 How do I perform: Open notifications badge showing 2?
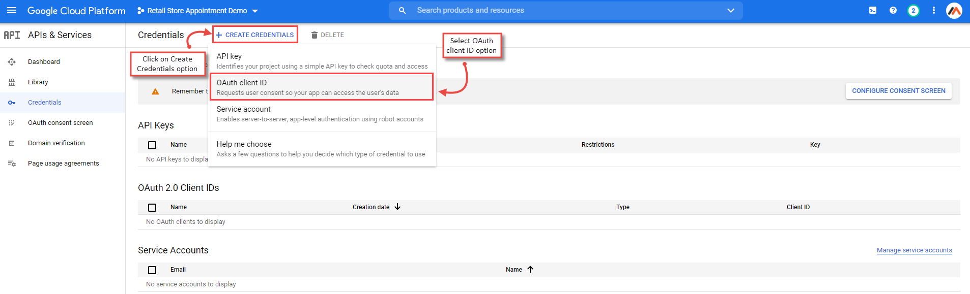914,10
